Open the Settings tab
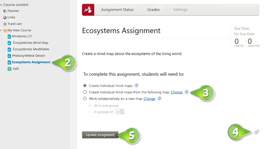This screenshot has height=149, width=265. coord(180,10)
